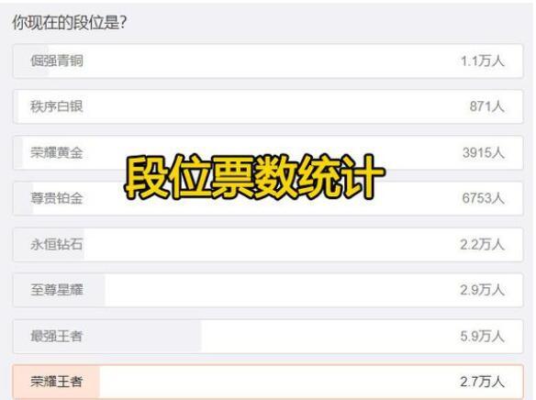Click the 871人 vote count

tap(486, 106)
